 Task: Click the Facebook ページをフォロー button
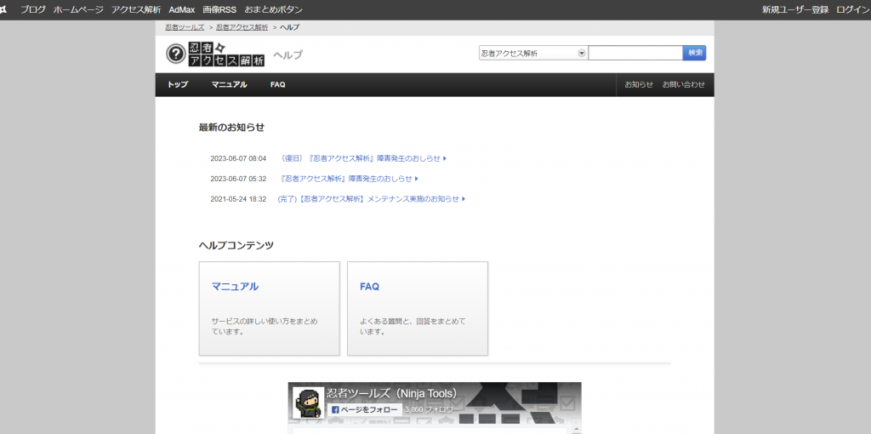click(x=364, y=410)
